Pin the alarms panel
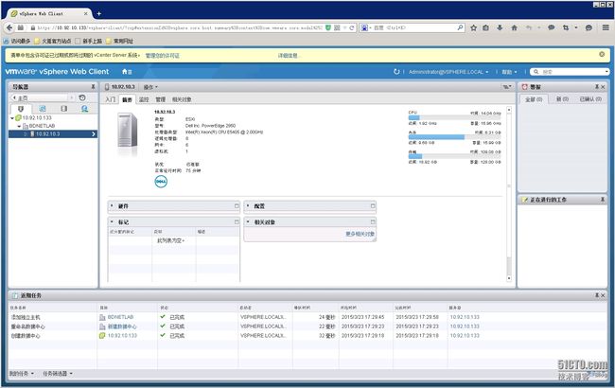Screen dimensions: 615x388 coord(597,87)
